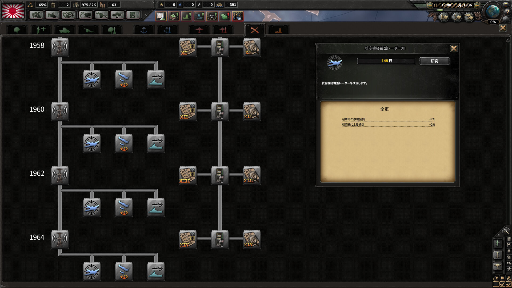
Task: Click the air map mode plane button
Action: pyautogui.click(x=497, y=266)
